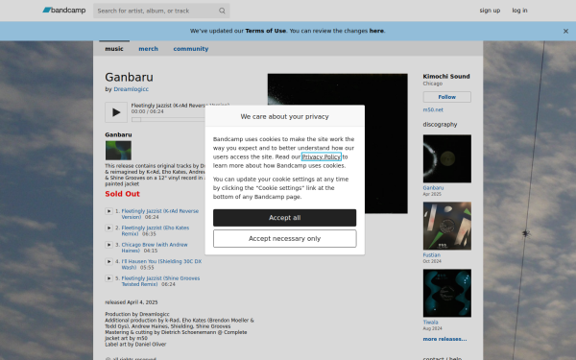
Task: Play track 5 Shine Grooves Twisted Remix
Action: 108,278
